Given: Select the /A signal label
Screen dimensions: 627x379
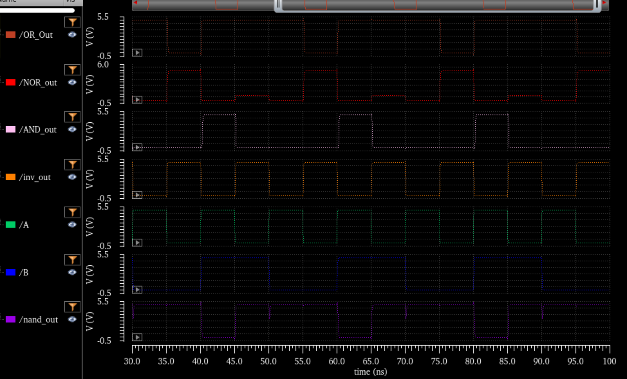Looking at the screenshot, I should (24, 225).
